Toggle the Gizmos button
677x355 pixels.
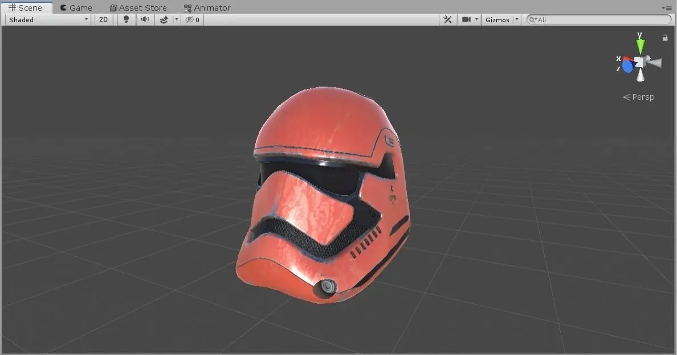[497, 19]
